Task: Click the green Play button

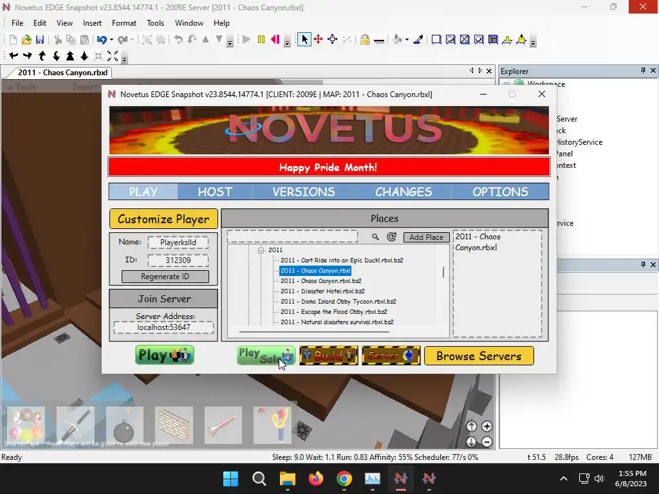Action: pyautogui.click(x=165, y=355)
